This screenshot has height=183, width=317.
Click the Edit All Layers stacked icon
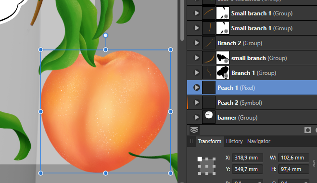tap(194, 130)
